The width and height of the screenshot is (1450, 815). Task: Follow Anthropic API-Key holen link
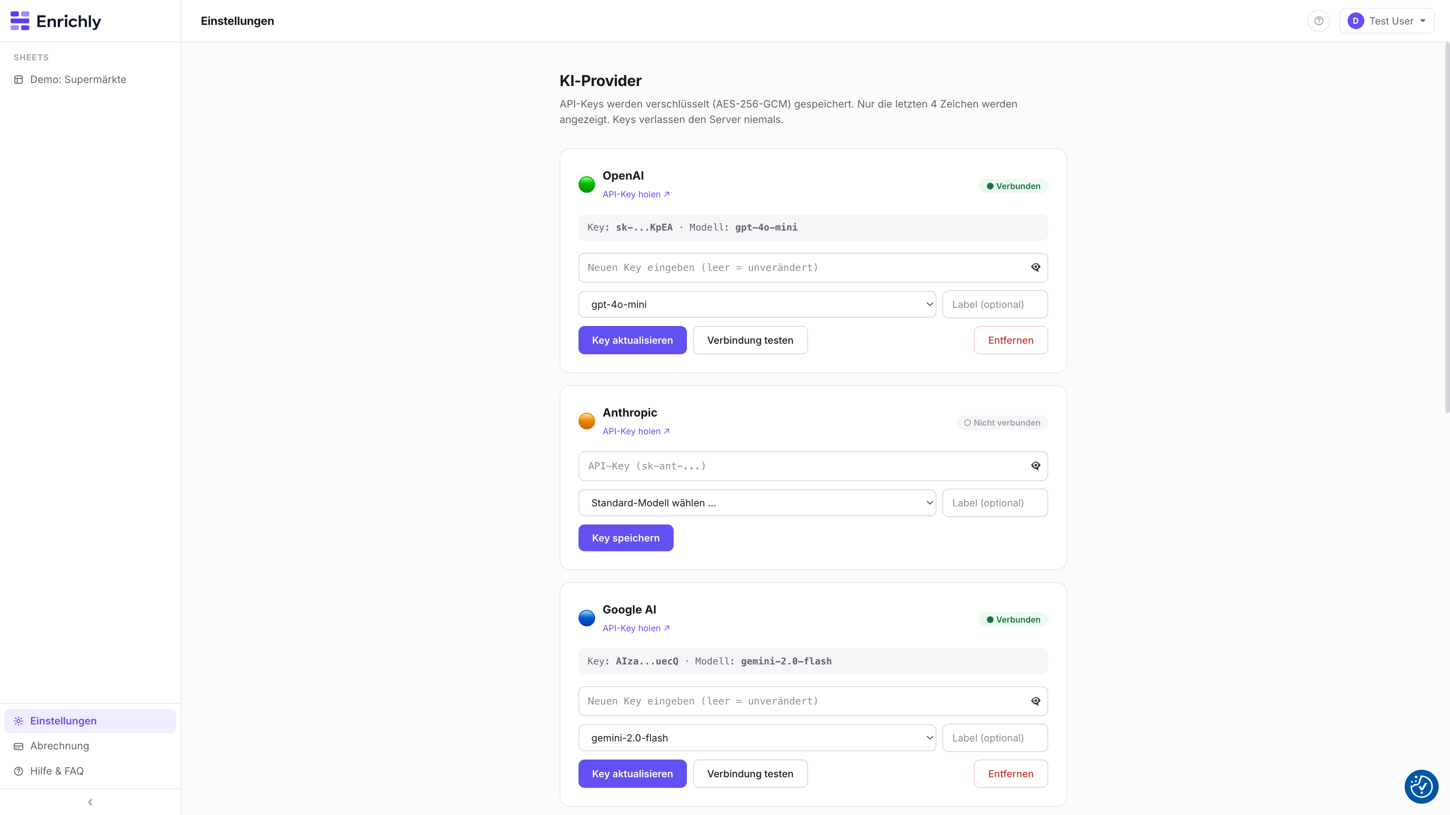point(636,431)
